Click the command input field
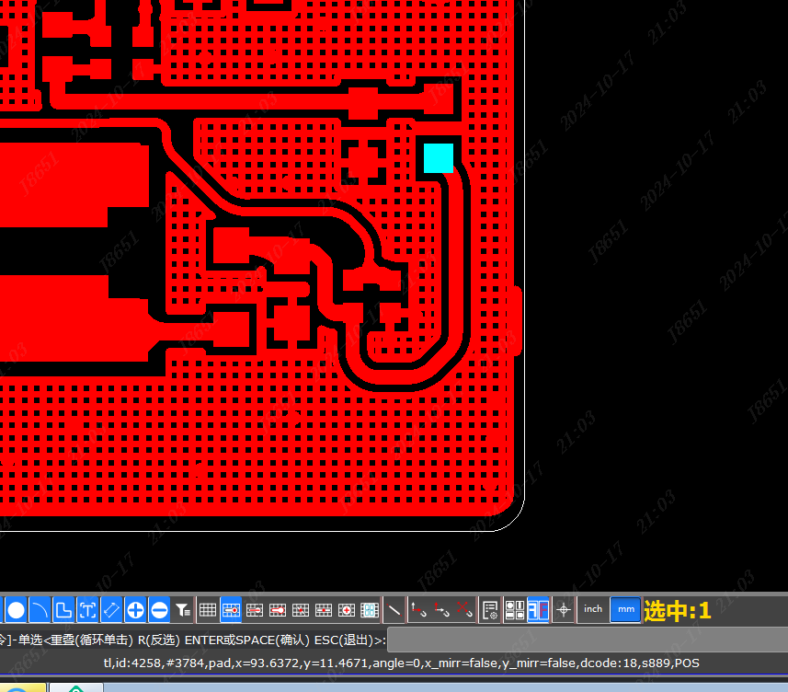 coord(587,640)
